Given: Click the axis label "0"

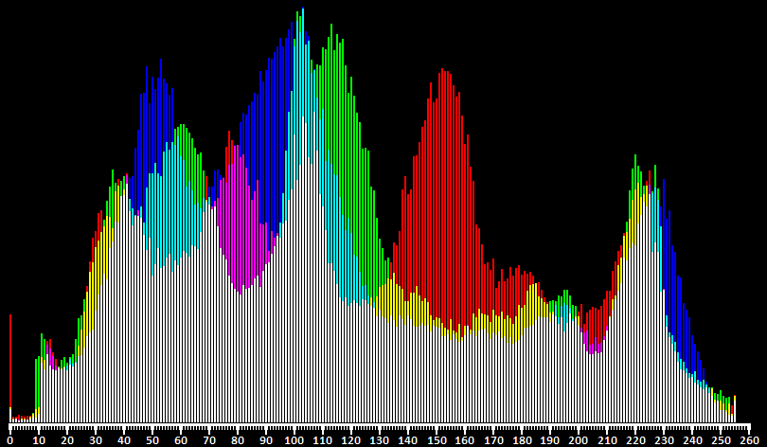Looking at the screenshot, I should click(x=9, y=439).
